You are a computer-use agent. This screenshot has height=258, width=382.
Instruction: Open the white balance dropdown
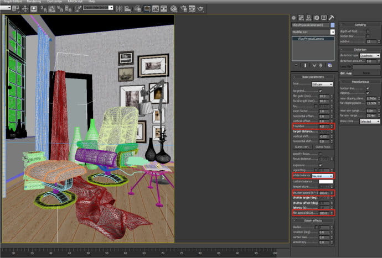pyautogui.click(x=322, y=176)
